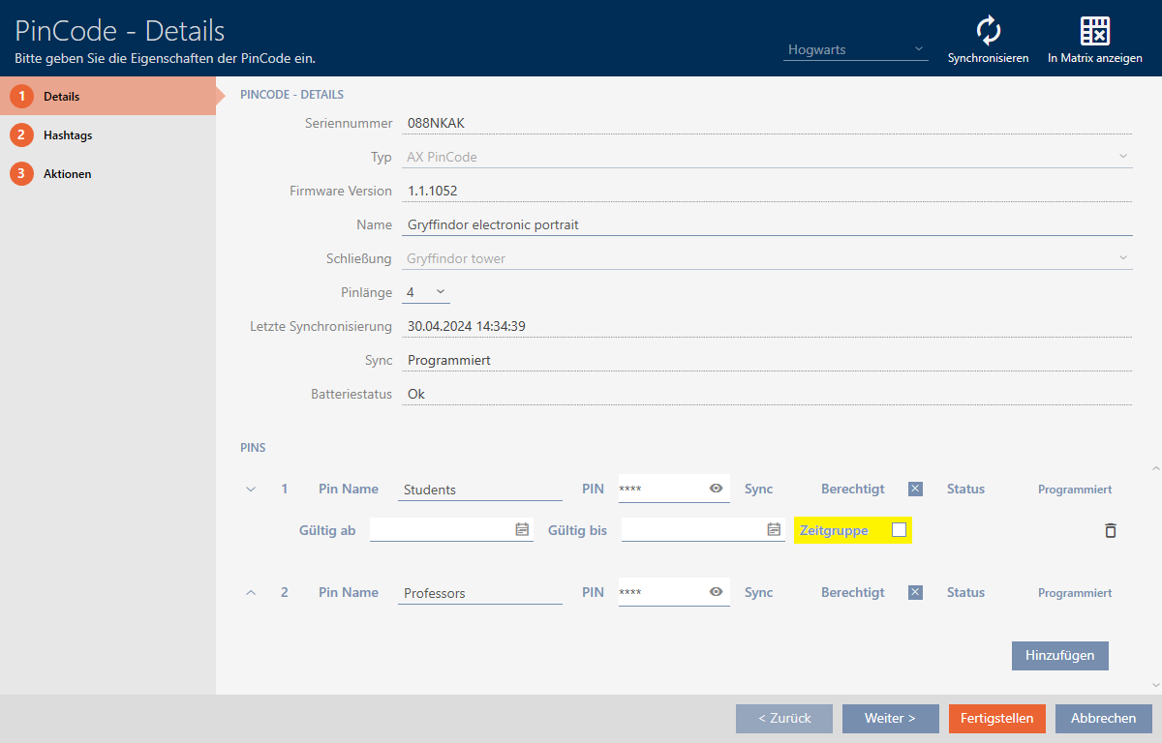Reveal the Students PIN with eye icon
The width and height of the screenshot is (1162, 743).
point(716,489)
